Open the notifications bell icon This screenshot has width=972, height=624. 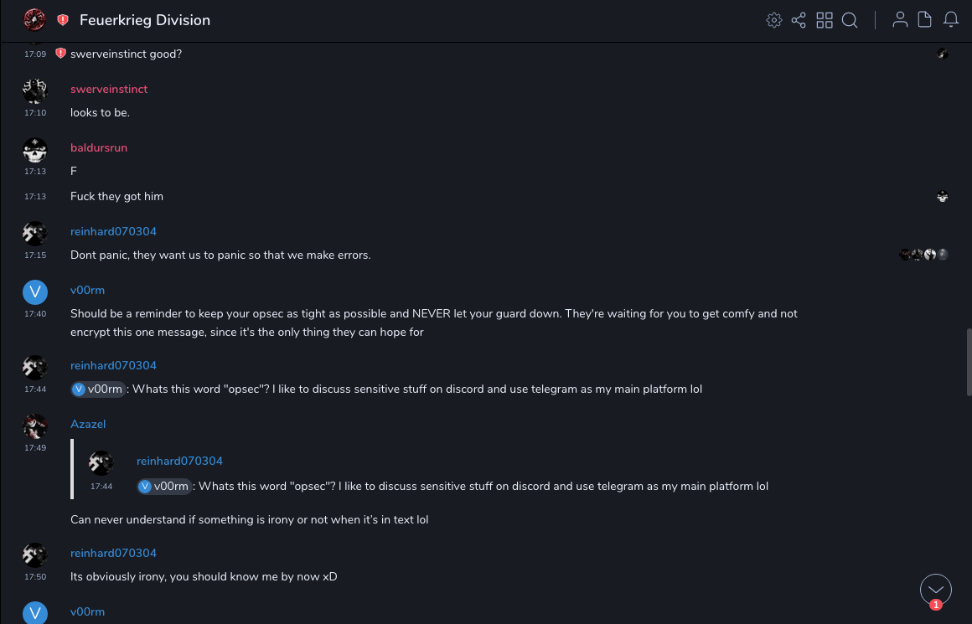(951, 20)
